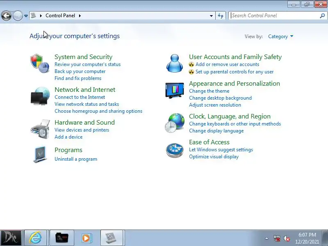Open the folder icon on taskbar
Image resolution: width=328 pixels, height=246 pixels.
pyautogui.click(x=62, y=238)
